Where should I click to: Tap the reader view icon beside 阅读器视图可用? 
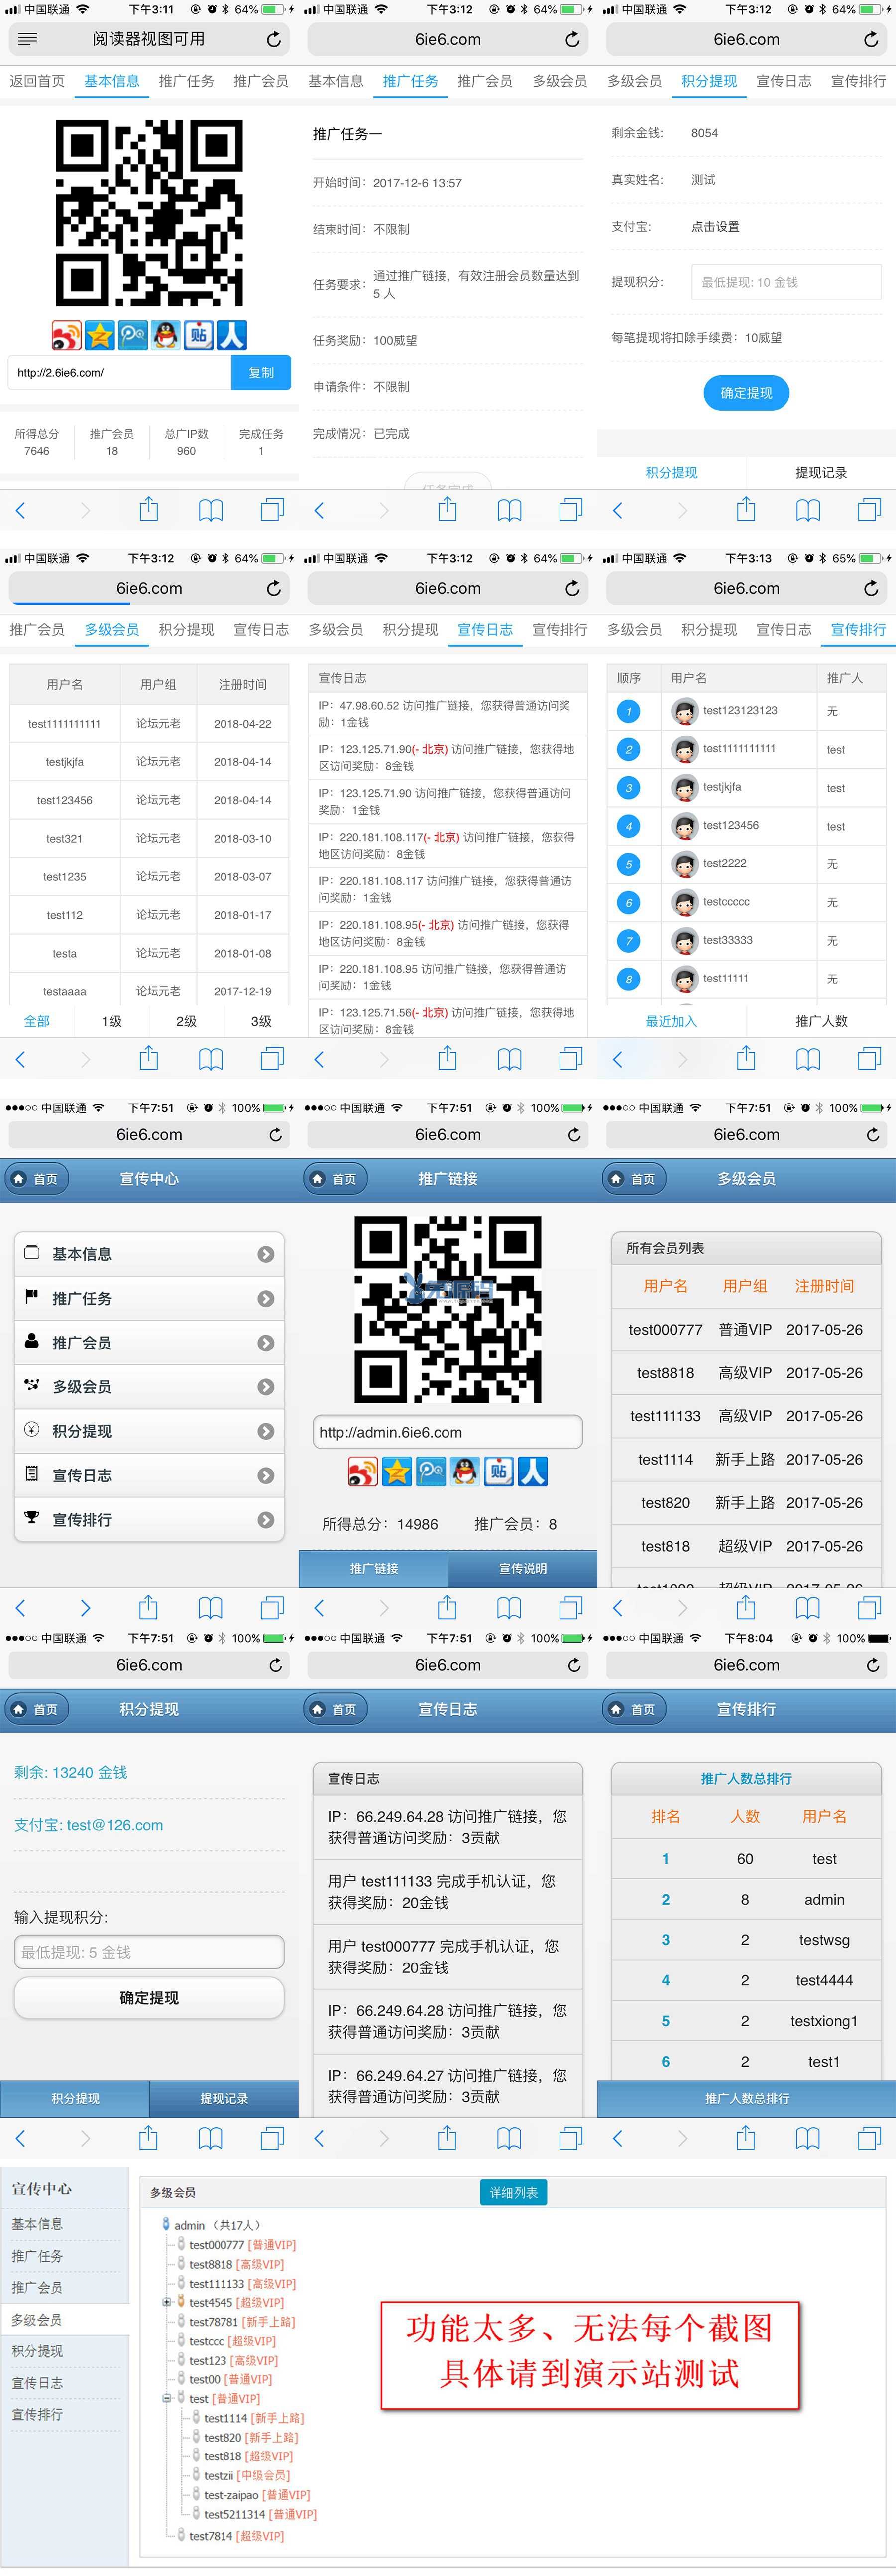pos(27,39)
